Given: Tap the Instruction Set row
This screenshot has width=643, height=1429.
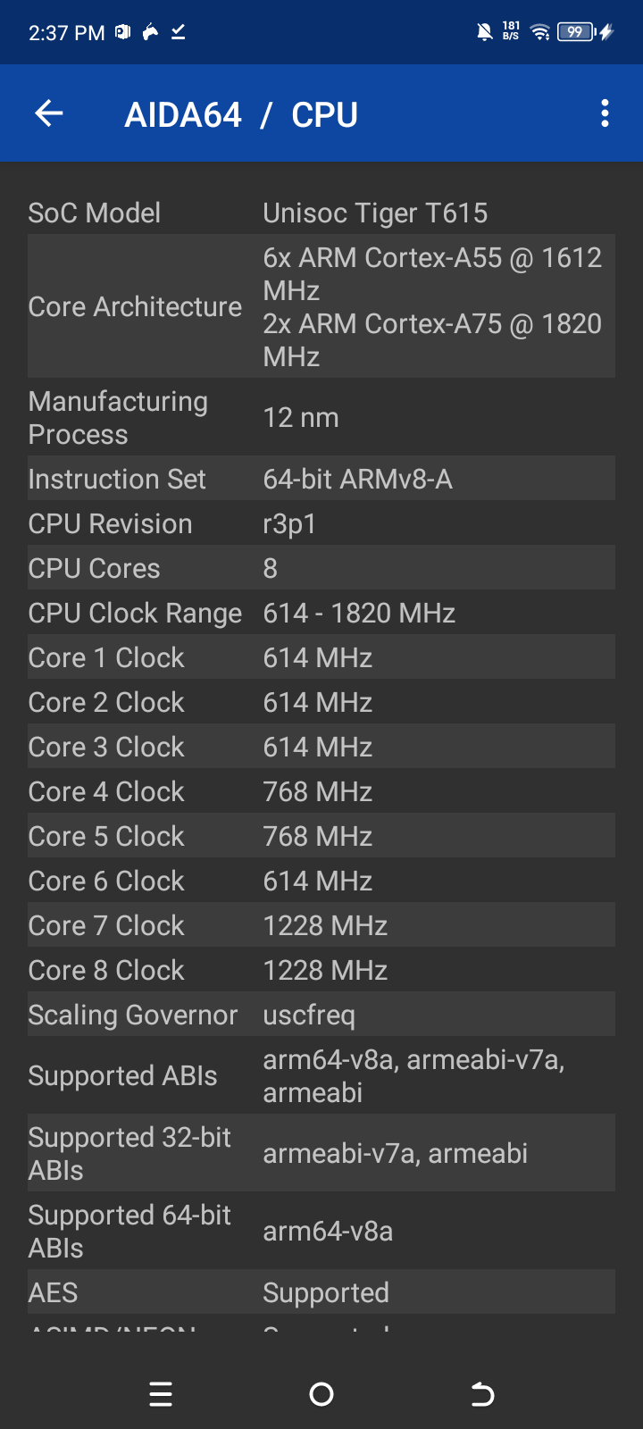Looking at the screenshot, I should tap(321, 479).
